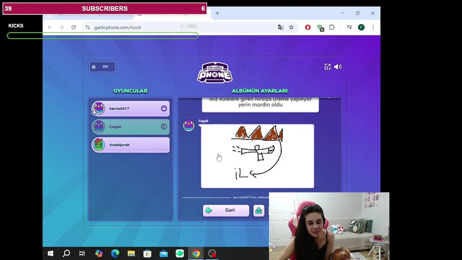Select player Andaljorah in players list
The height and width of the screenshot is (260, 462).
pyautogui.click(x=131, y=145)
